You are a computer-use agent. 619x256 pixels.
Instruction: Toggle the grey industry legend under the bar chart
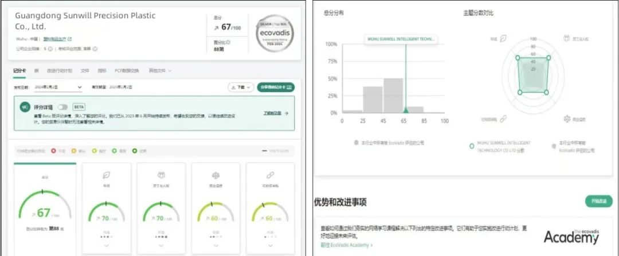[356, 142]
